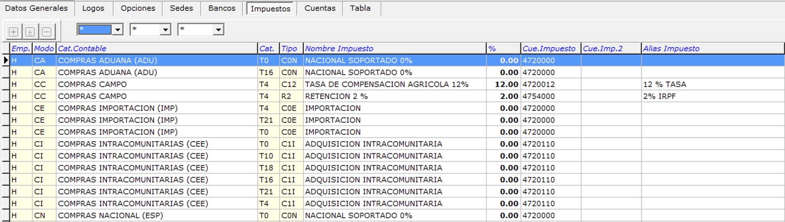Switch to the Sedes tab
Viewport: 785px width, 222px height.
pos(181,8)
